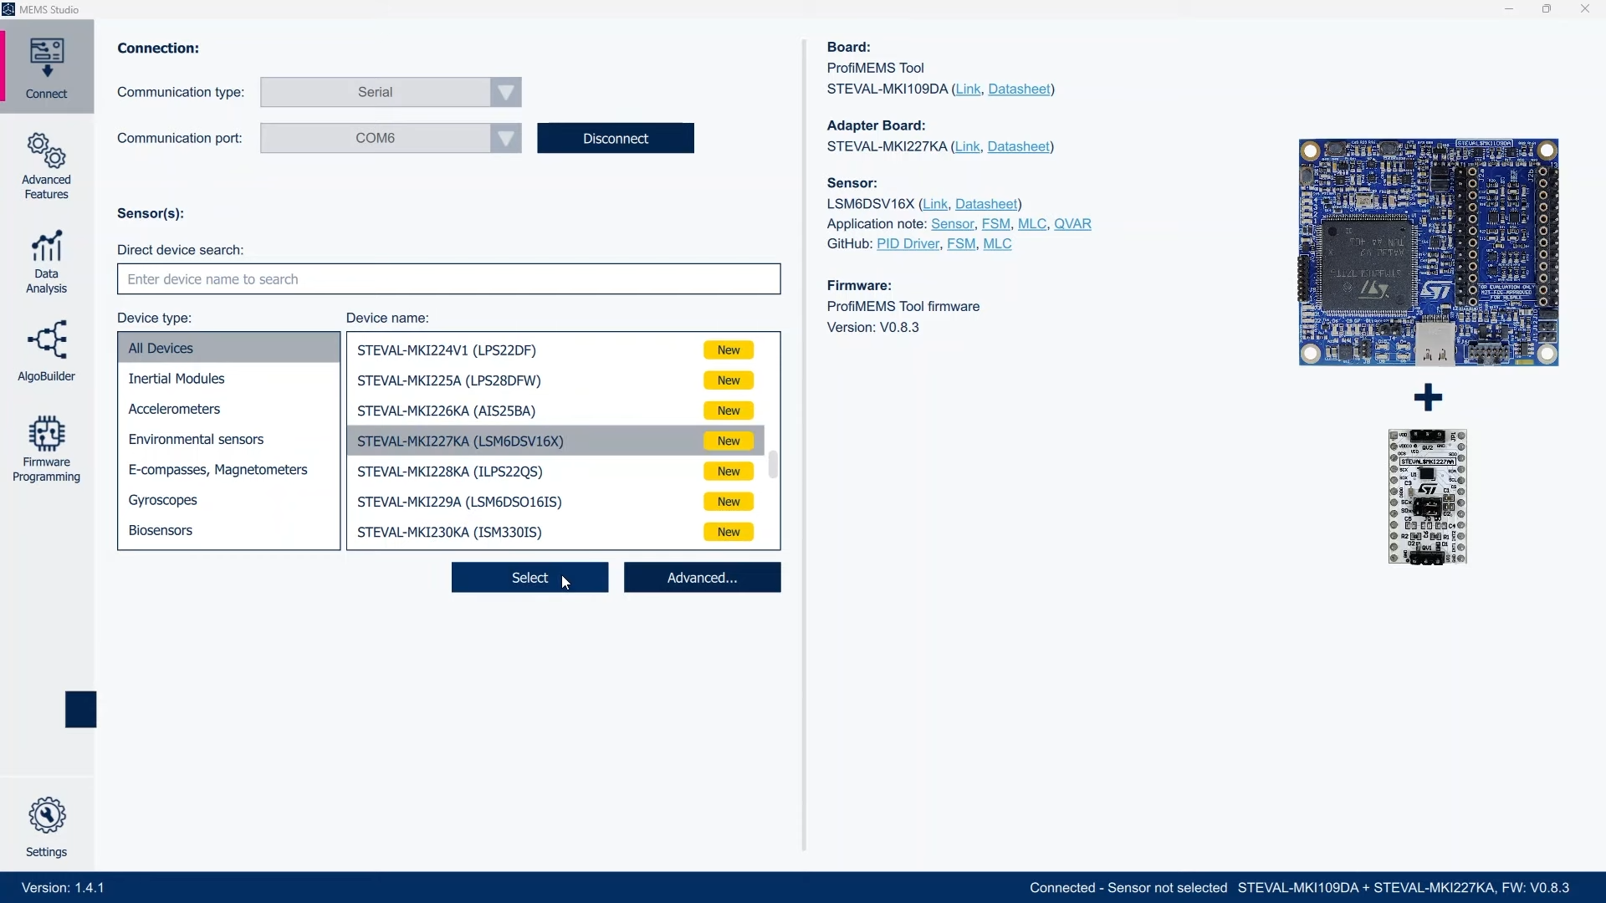Open the PID Driver GitHub link
This screenshot has height=903, width=1606.
pos(909,243)
